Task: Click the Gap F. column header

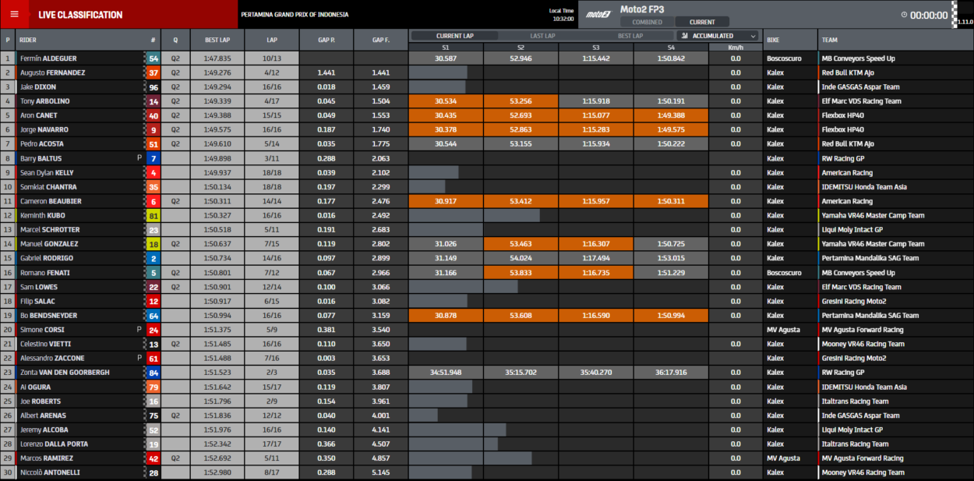Action: click(x=381, y=39)
